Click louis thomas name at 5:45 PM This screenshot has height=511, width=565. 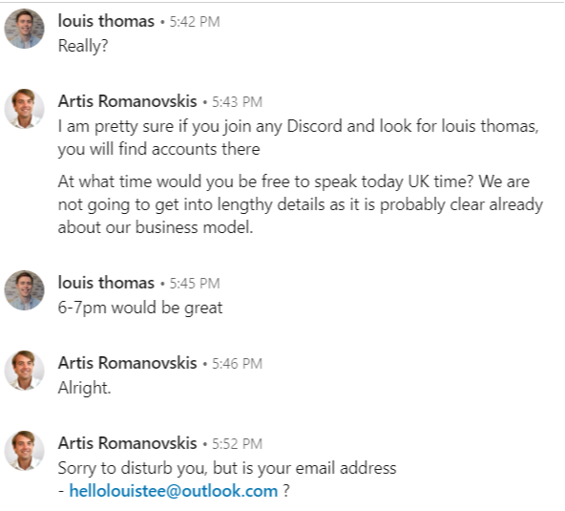point(106,283)
